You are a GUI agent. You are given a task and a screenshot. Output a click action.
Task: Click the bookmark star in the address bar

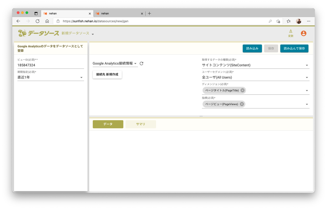278,21
